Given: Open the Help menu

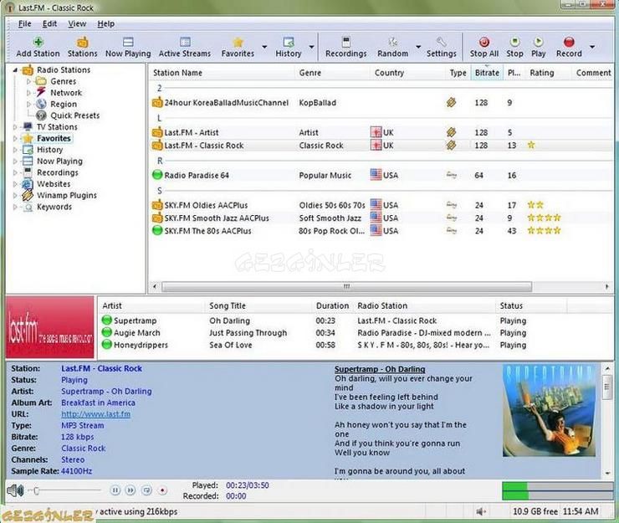Looking at the screenshot, I should coord(106,23).
